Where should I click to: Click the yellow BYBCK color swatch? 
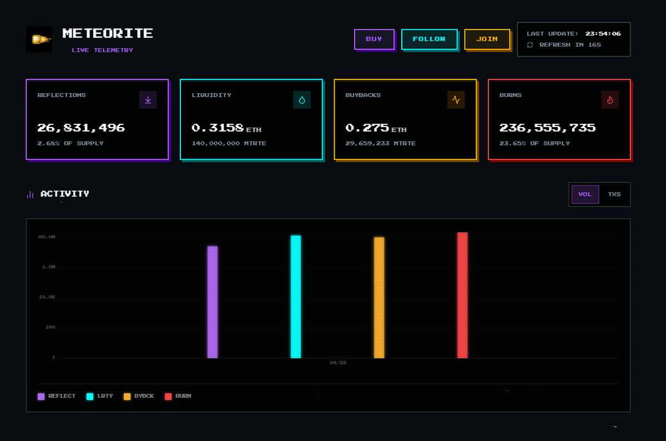pyautogui.click(x=127, y=396)
